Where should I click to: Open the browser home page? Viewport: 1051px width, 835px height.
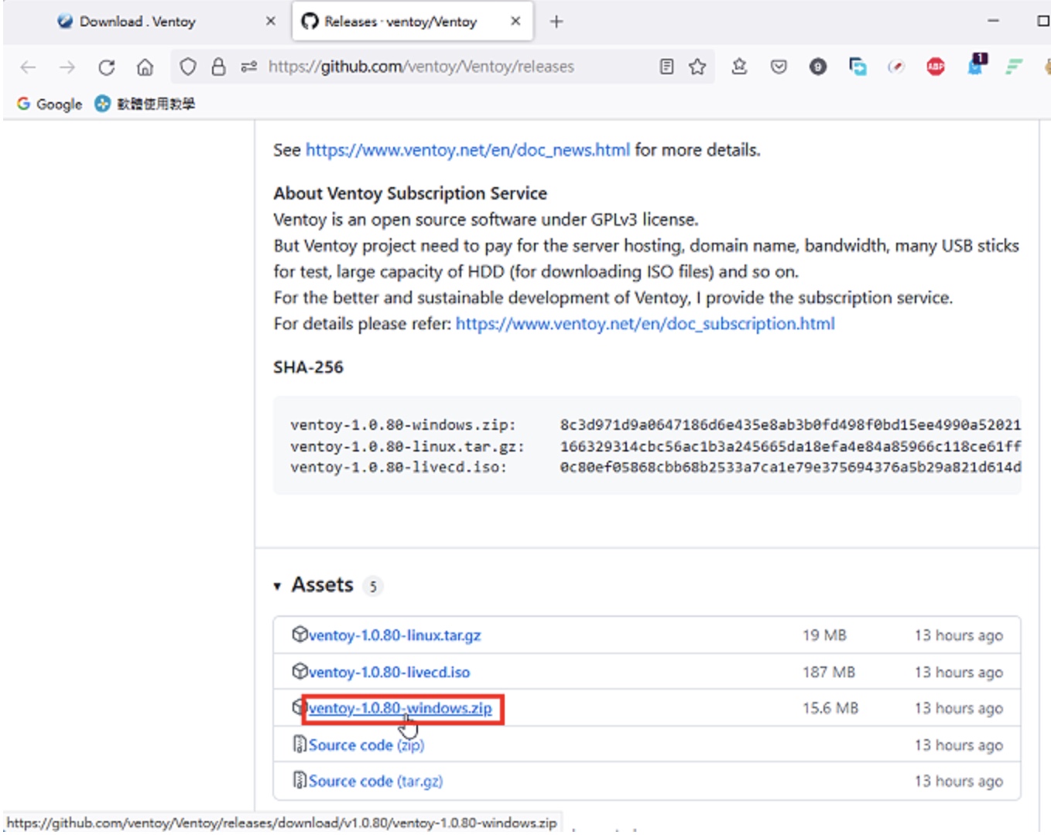[x=145, y=67]
